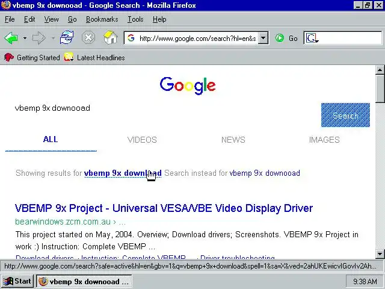Open the VBEMP 9x Project result title
Viewport: 385px width, 289px height.
pyautogui.click(x=164, y=208)
